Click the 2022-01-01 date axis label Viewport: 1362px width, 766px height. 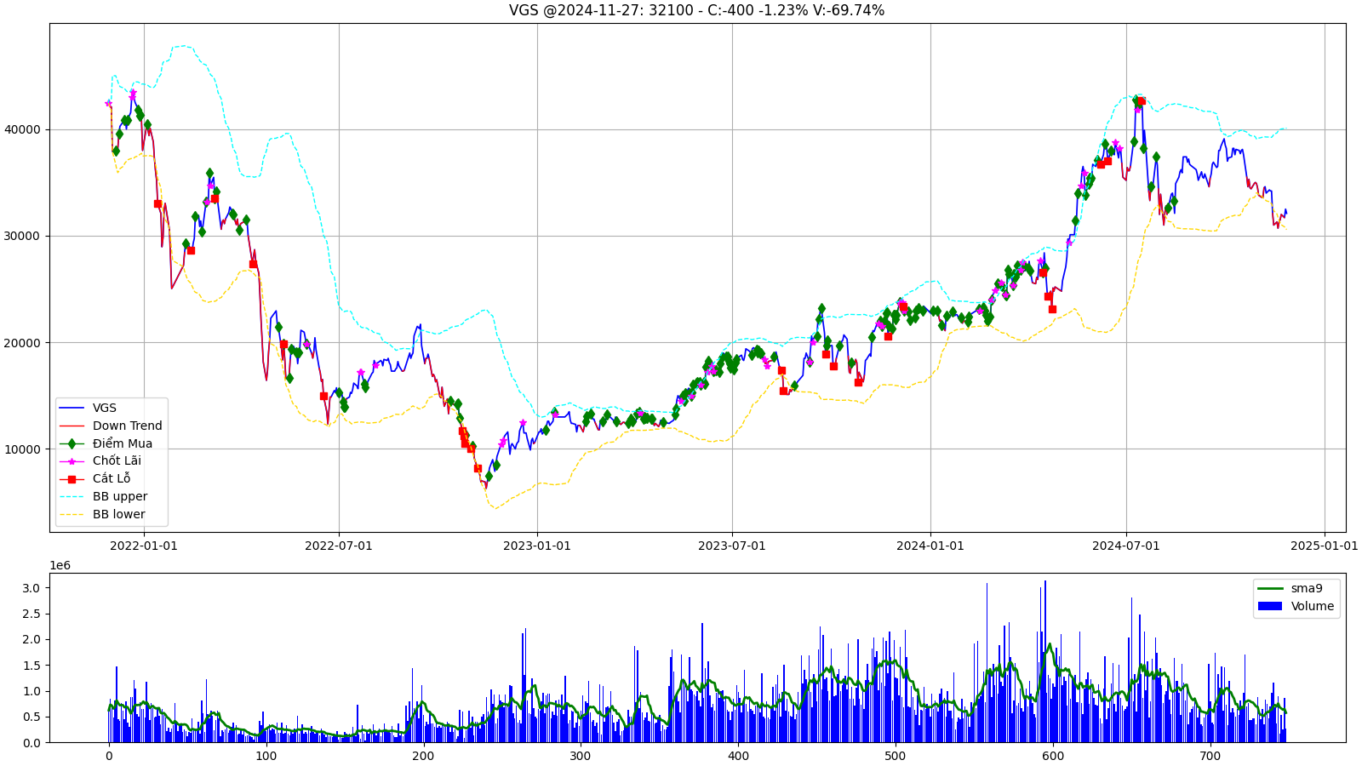tap(144, 546)
